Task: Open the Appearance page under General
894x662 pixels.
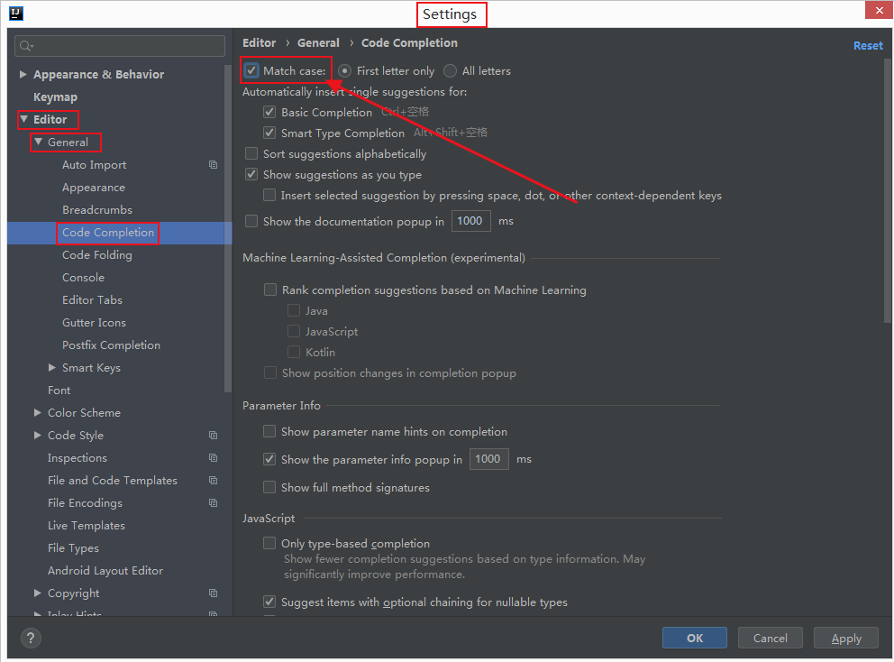Action: [94, 188]
